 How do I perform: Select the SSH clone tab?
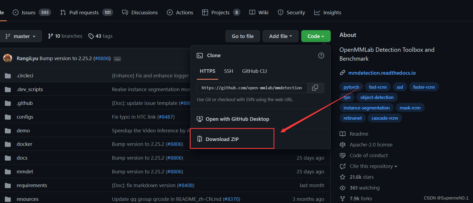[x=229, y=71]
